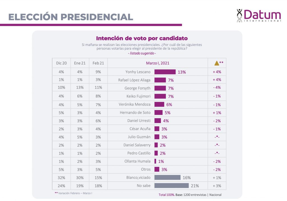Click Daniel Urresti's -2% variation value

pos(217,121)
